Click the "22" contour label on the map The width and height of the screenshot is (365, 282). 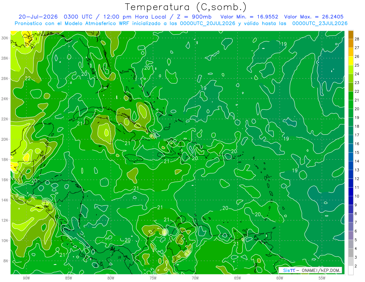click(x=28, y=78)
